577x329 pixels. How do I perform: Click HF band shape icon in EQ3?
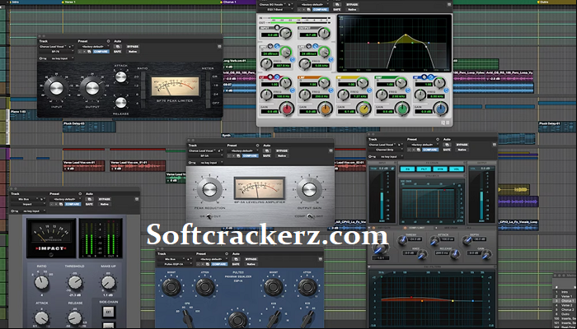pos(430,77)
